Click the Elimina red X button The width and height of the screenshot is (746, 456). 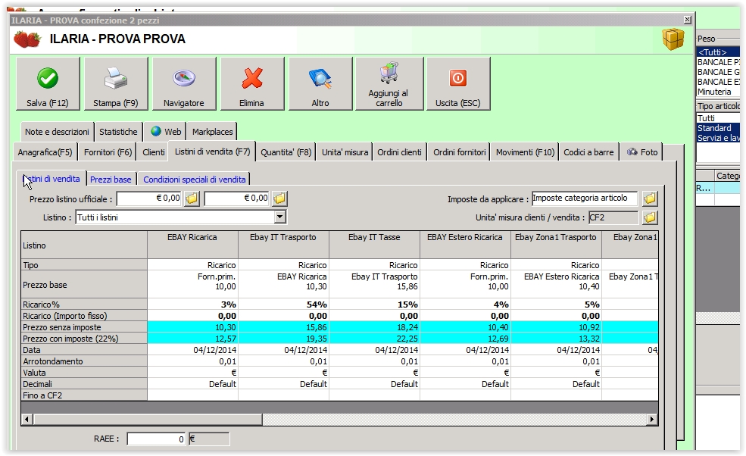coord(252,83)
